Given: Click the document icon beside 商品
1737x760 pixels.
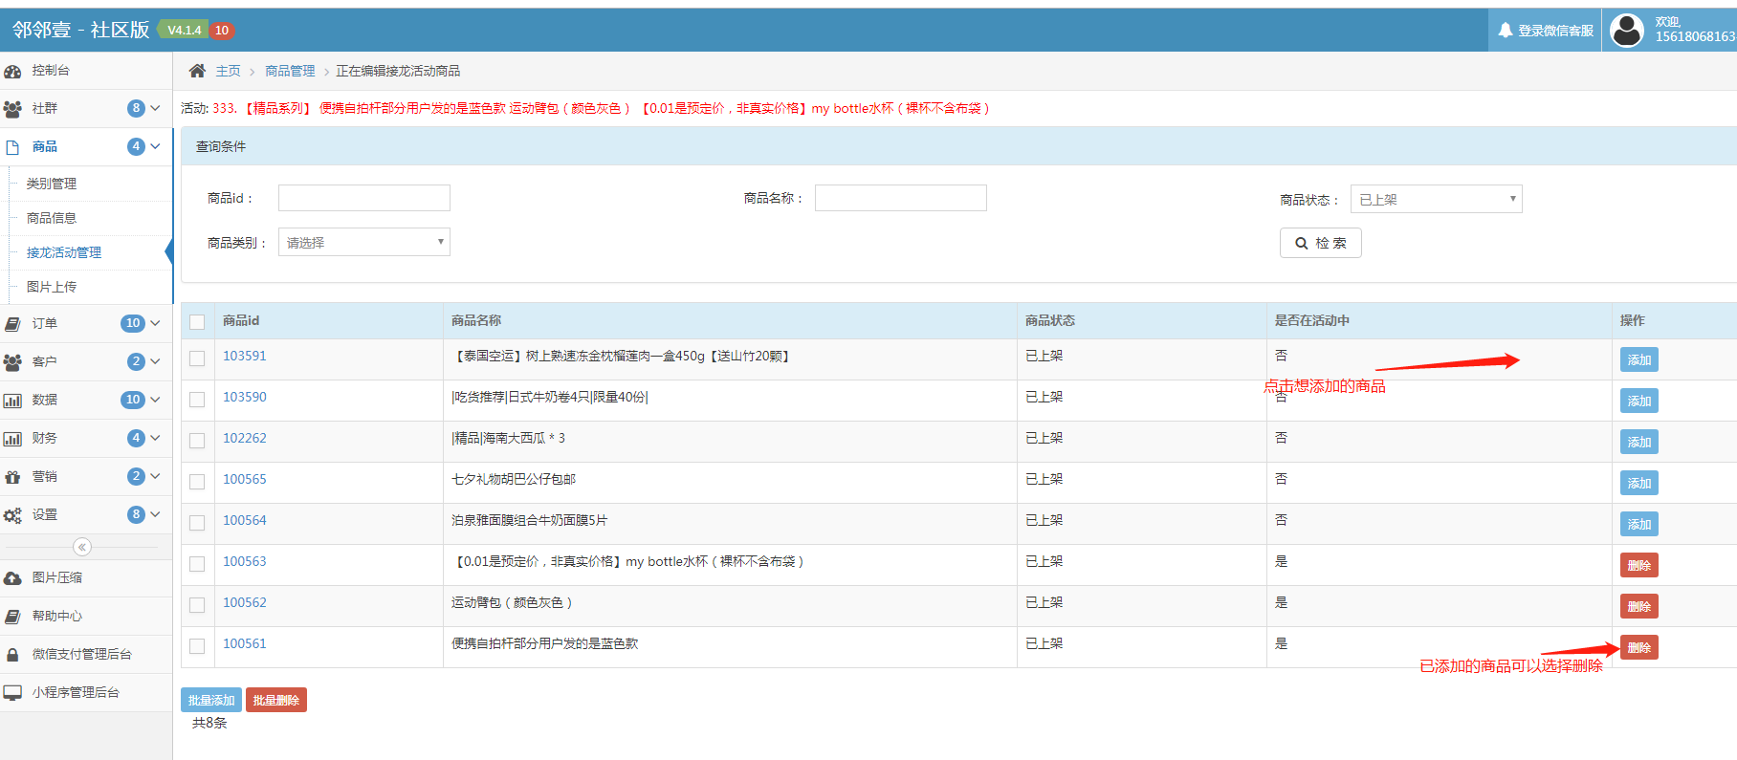Looking at the screenshot, I should click(x=12, y=147).
